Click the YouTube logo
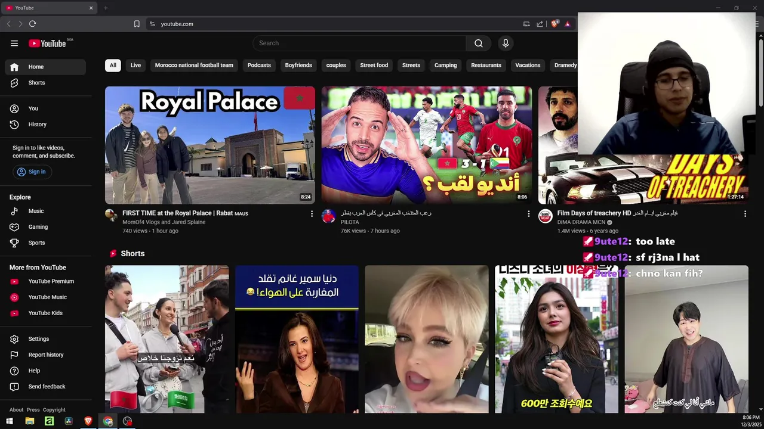Image resolution: width=764 pixels, height=429 pixels. coord(47,43)
